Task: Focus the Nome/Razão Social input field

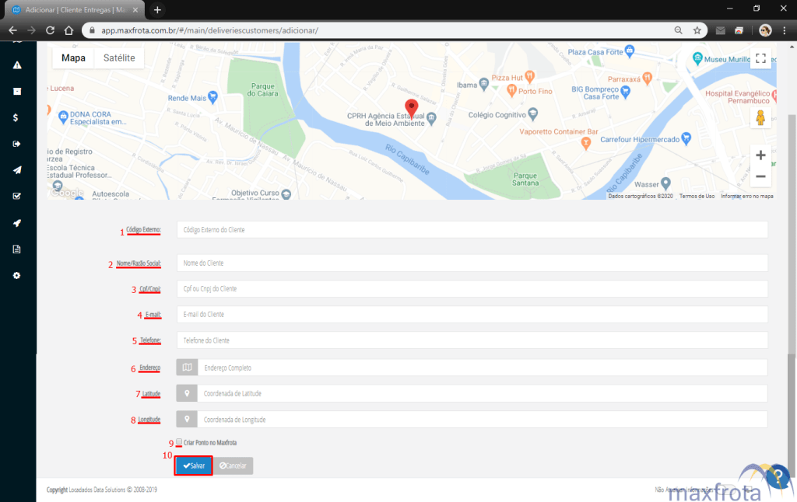Action: pyautogui.click(x=472, y=263)
